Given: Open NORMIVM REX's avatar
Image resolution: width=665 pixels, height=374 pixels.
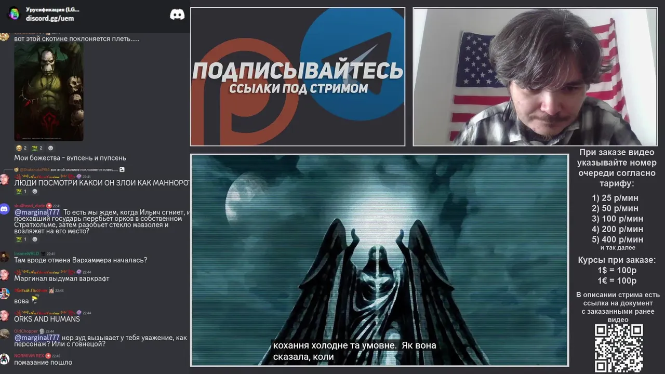Looking at the screenshot, I should click(x=5, y=359).
